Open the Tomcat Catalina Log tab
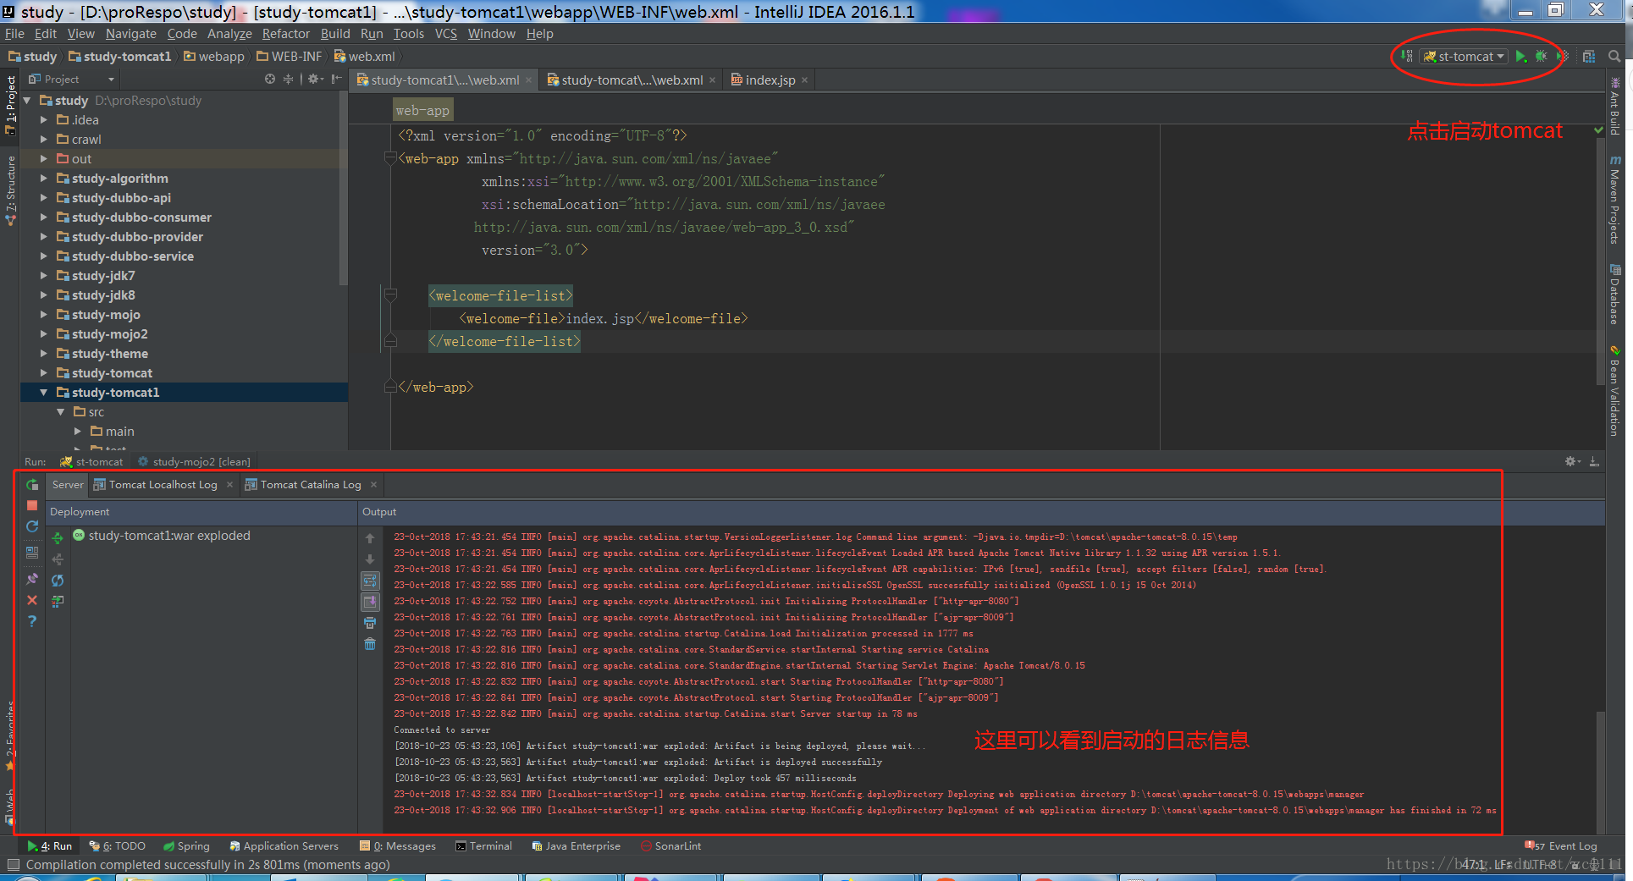The height and width of the screenshot is (881, 1633). coord(310,485)
